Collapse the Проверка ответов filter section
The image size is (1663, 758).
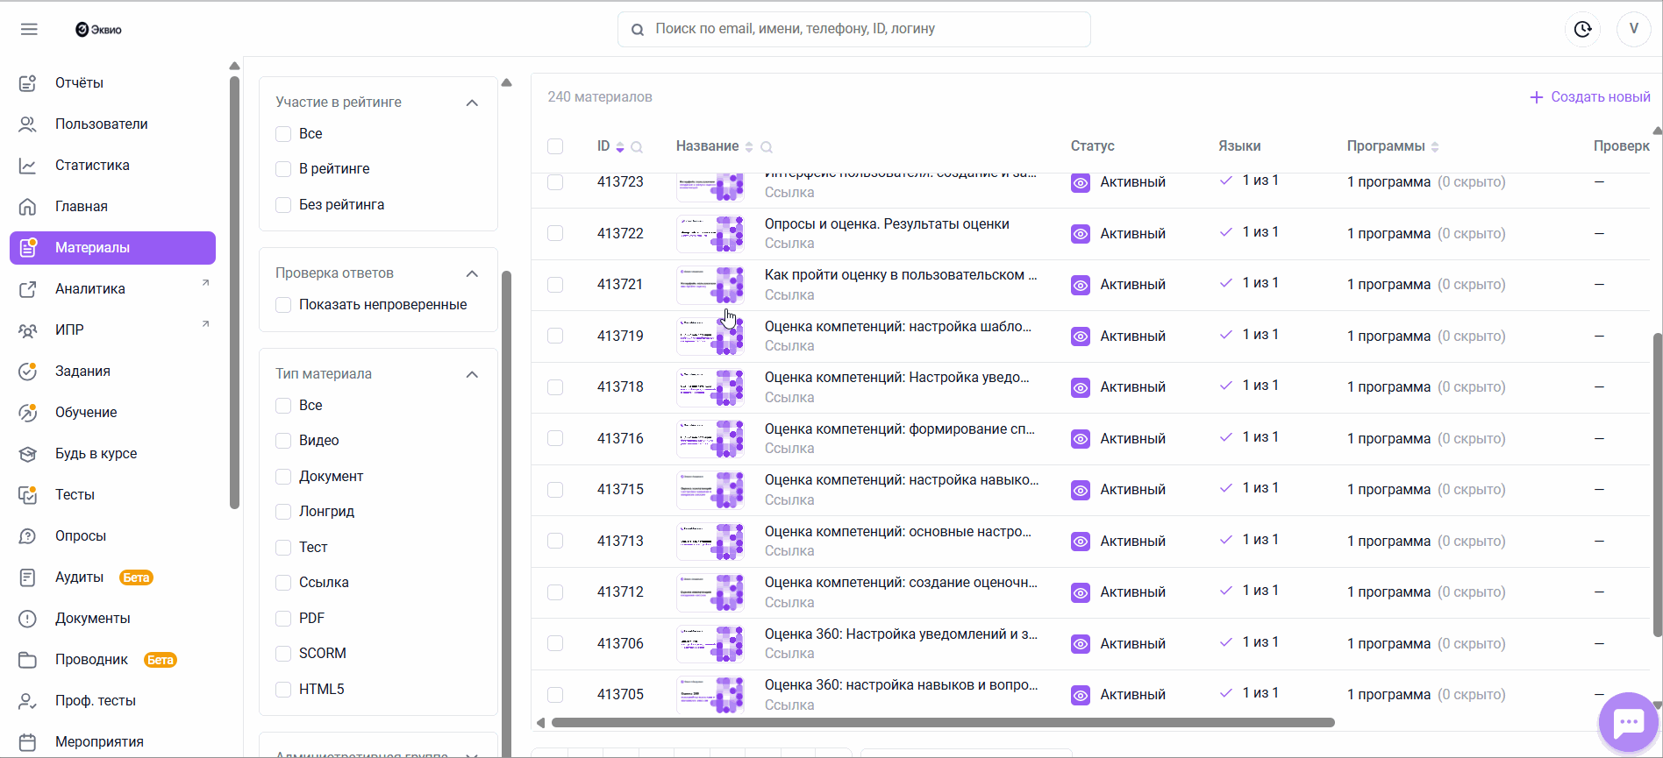click(x=472, y=273)
